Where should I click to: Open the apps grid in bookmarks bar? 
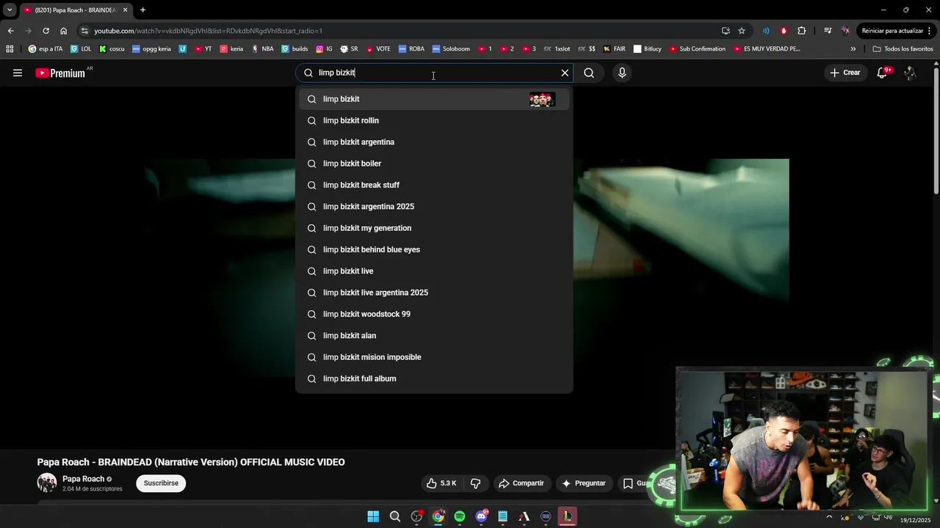10,49
